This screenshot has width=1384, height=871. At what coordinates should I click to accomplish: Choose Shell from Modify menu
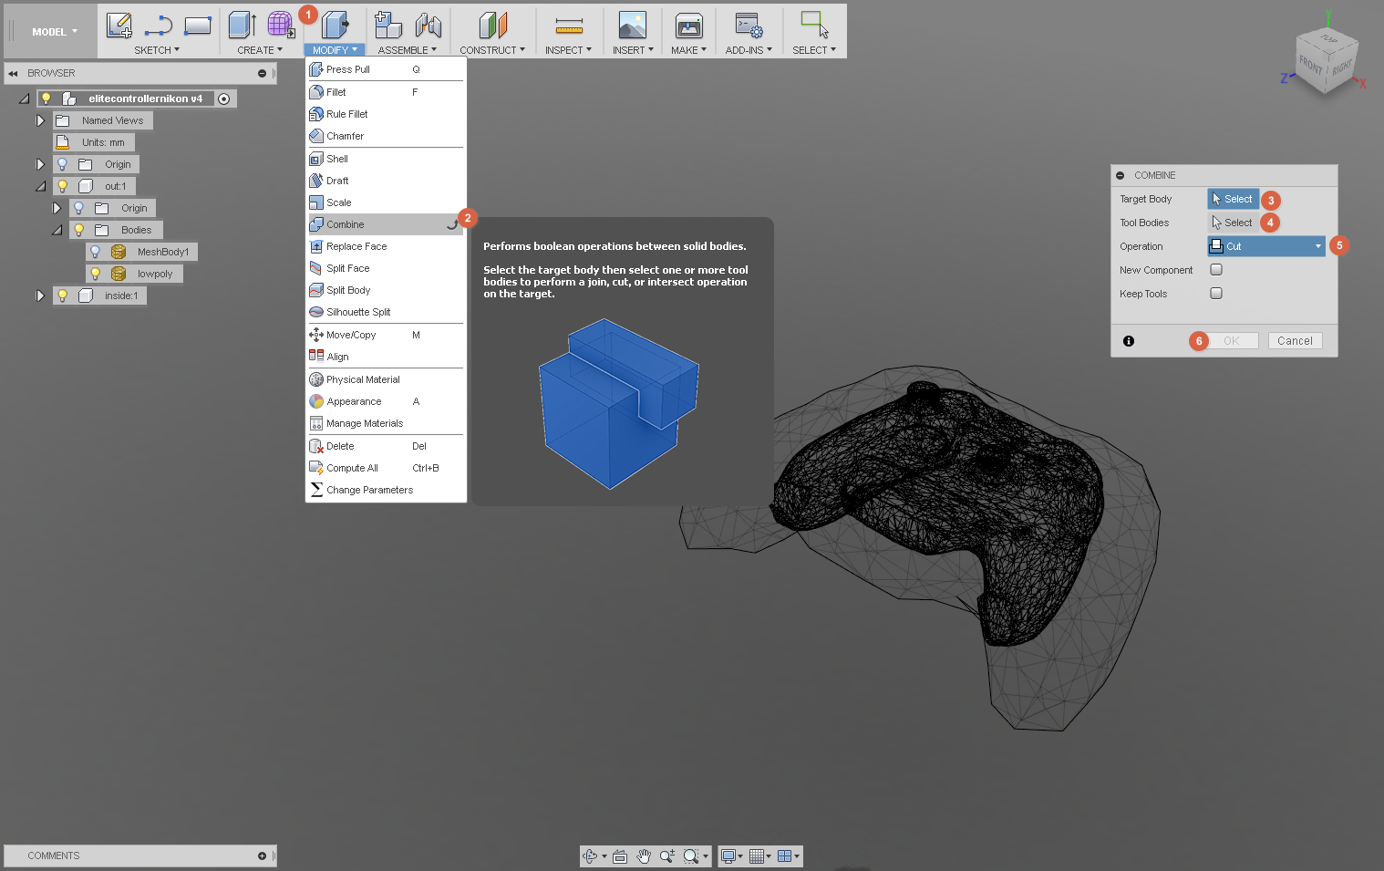pos(386,159)
